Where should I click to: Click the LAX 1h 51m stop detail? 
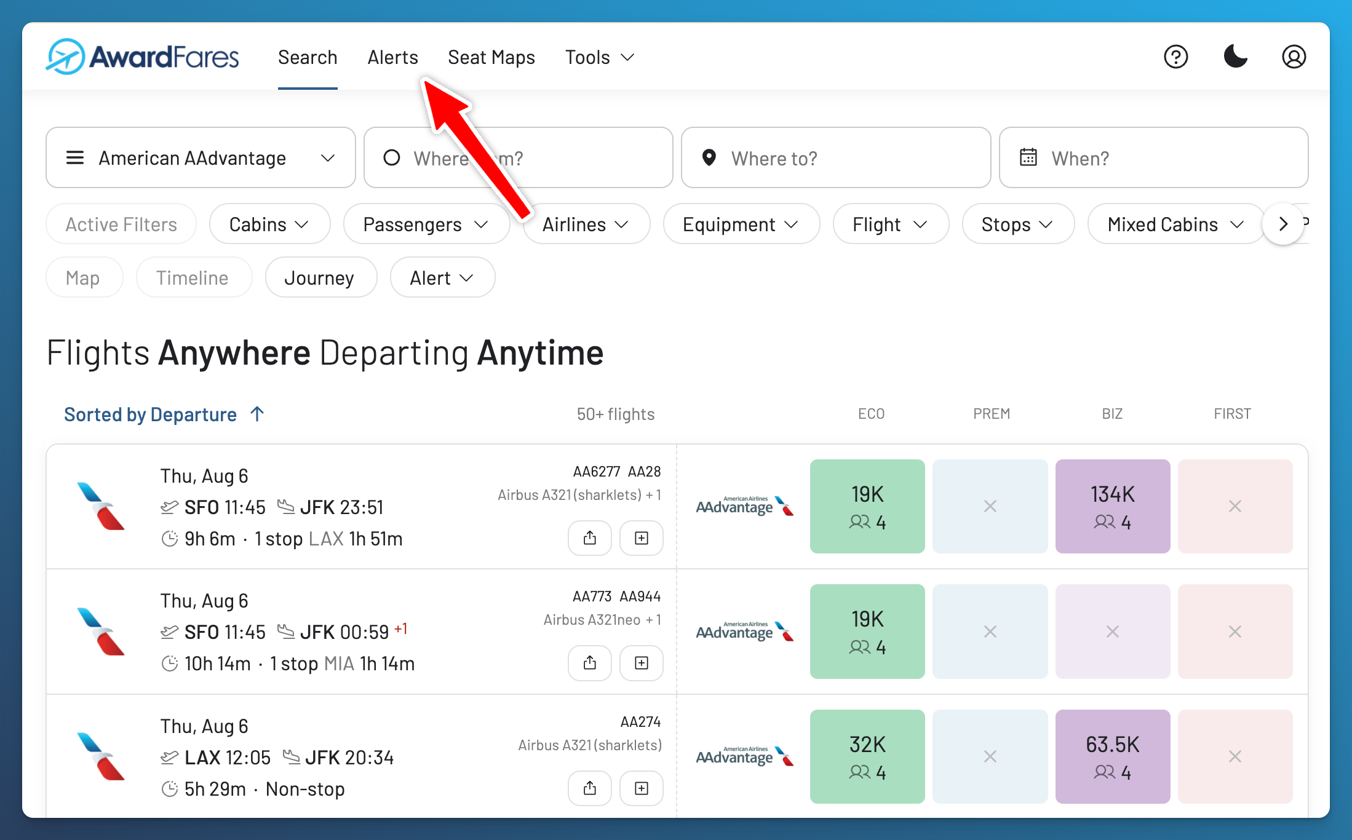[356, 539]
